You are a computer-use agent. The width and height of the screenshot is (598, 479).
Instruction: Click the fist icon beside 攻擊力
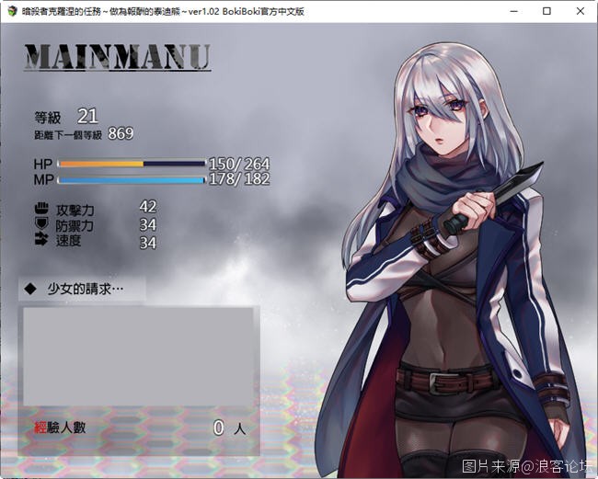coord(40,209)
